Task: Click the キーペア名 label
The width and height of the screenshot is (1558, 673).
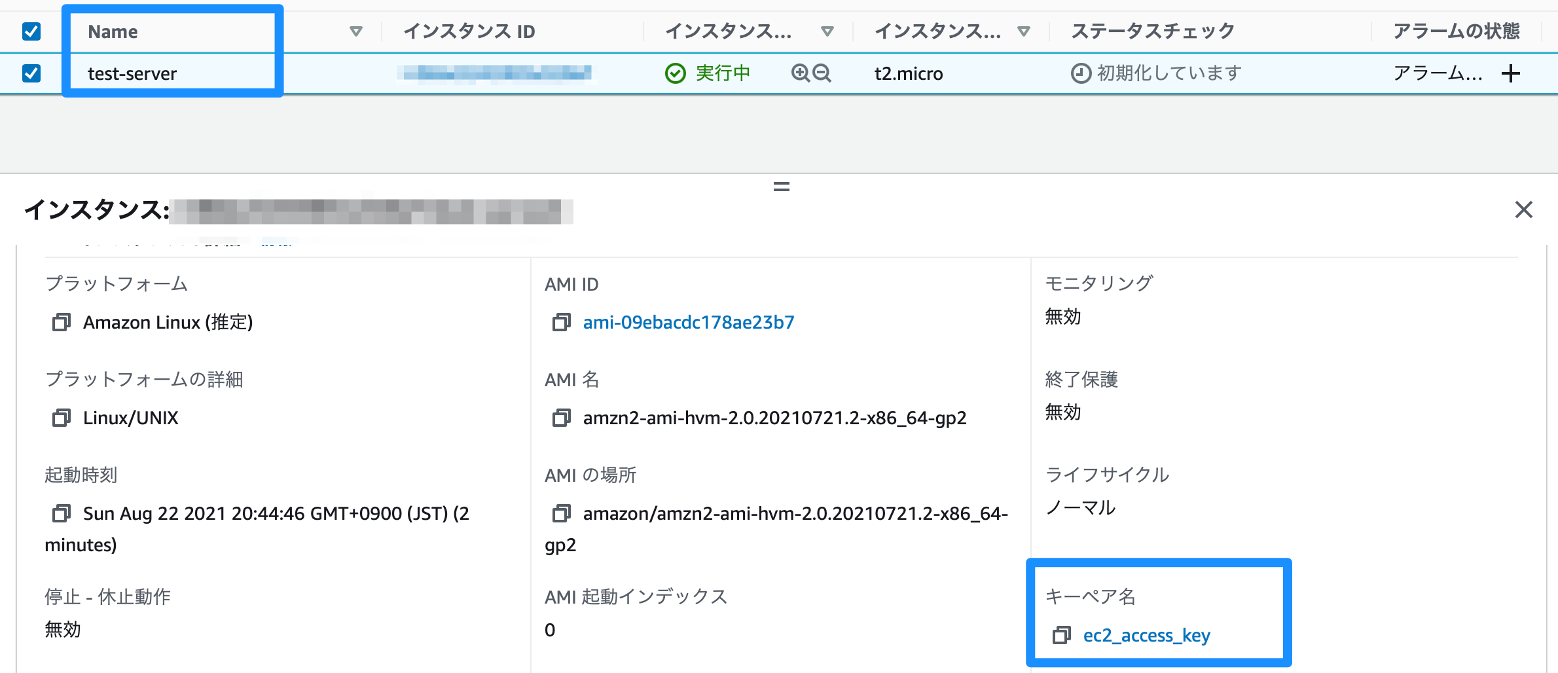Action: coord(1091,596)
